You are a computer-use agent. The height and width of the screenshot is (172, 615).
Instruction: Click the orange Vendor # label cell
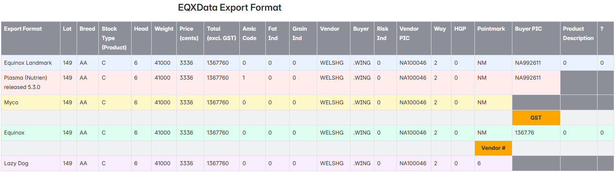tap(493, 148)
